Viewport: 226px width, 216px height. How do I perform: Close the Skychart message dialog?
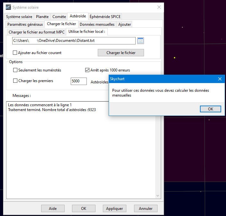point(220,79)
